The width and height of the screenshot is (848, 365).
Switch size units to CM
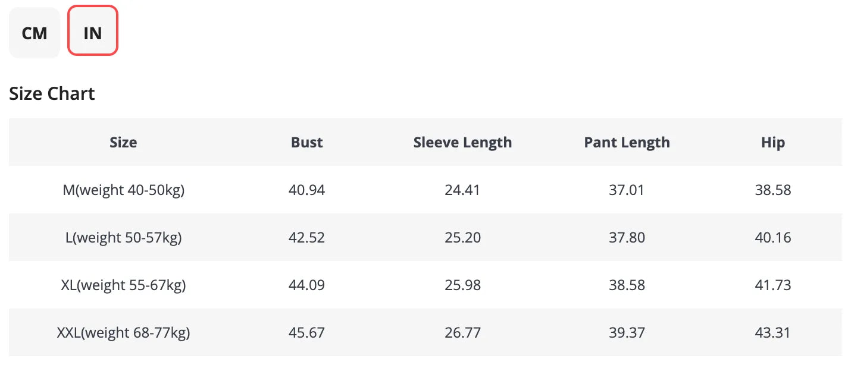[35, 33]
